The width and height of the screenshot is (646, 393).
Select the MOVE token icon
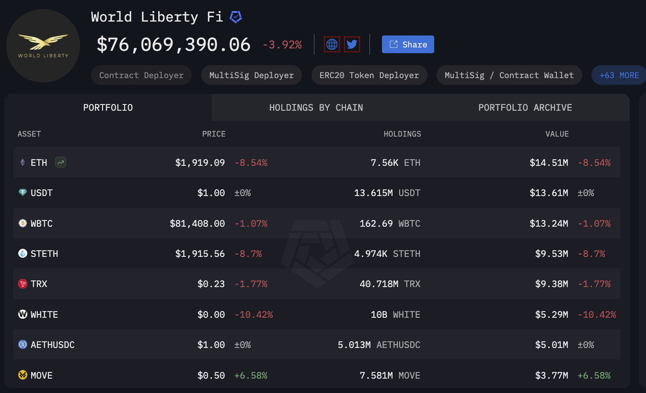pos(23,375)
